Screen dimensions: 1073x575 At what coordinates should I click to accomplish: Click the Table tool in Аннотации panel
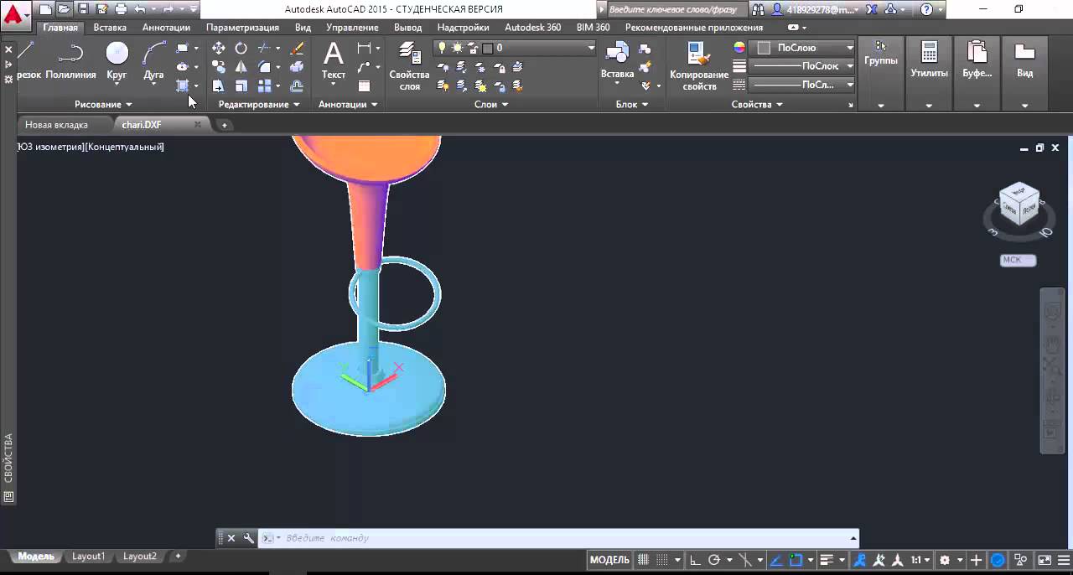(364, 85)
